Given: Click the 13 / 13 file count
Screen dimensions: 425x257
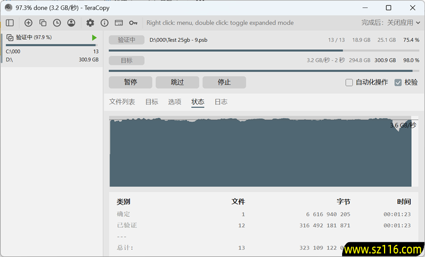Looking at the screenshot, I should click(x=336, y=40).
